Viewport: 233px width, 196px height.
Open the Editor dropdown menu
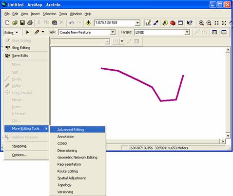click(11, 33)
